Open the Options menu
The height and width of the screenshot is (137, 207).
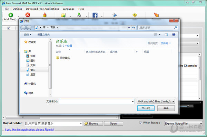pyautogui.click(x=17, y=9)
